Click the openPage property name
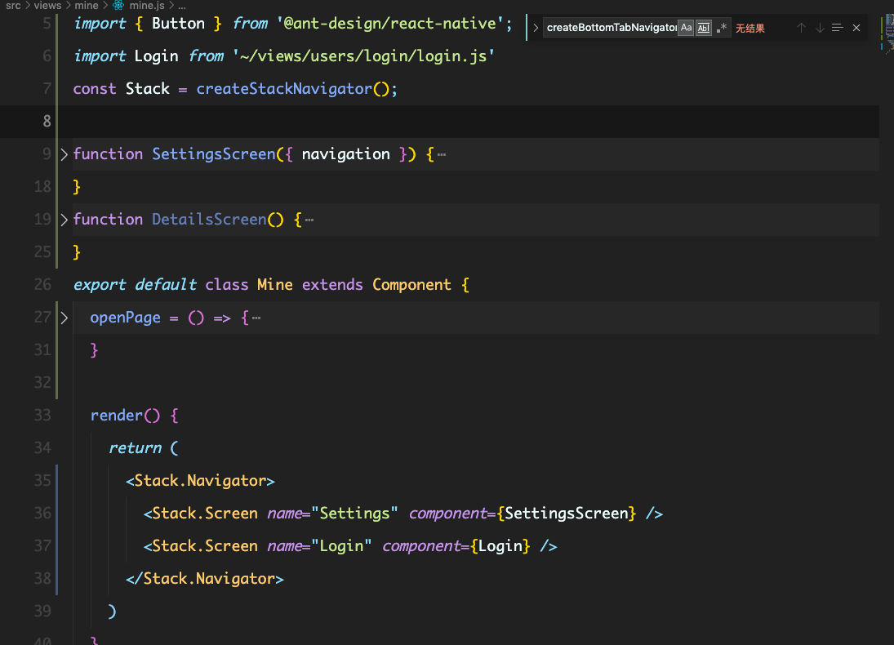 point(126,318)
